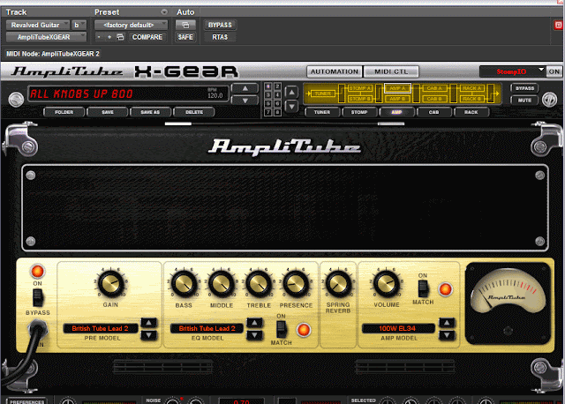
Task: Choose routing configuration number 8
Action: click(277, 112)
